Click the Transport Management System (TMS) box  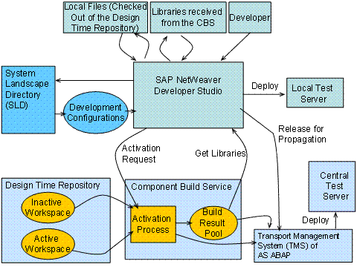303,245
